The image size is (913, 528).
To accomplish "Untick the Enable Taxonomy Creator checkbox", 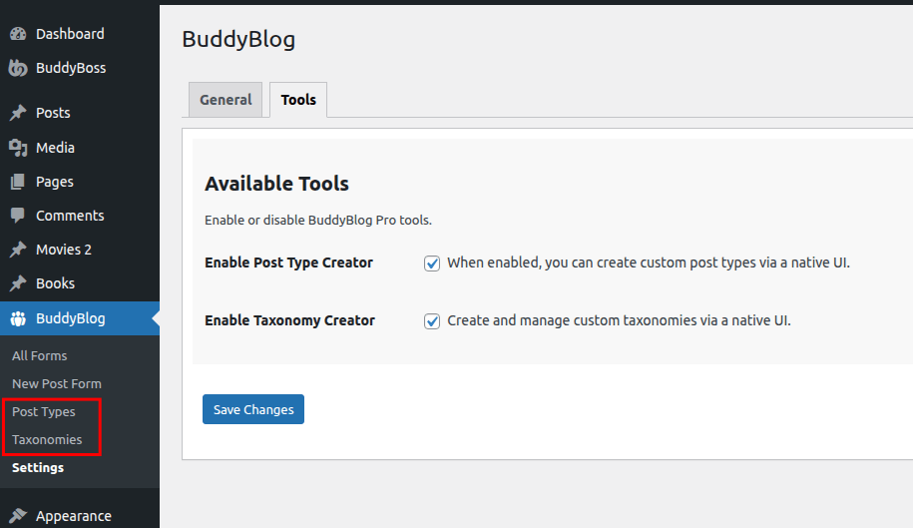I will pyautogui.click(x=432, y=320).
